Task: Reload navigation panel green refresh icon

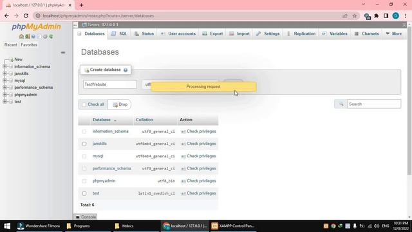Action: [x=51, y=36]
